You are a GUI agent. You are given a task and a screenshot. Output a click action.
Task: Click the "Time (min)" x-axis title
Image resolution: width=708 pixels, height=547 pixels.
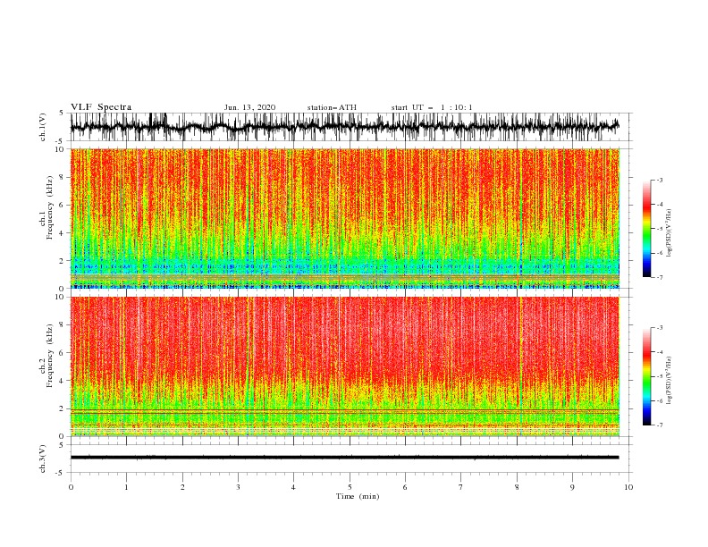tap(358, 496)
